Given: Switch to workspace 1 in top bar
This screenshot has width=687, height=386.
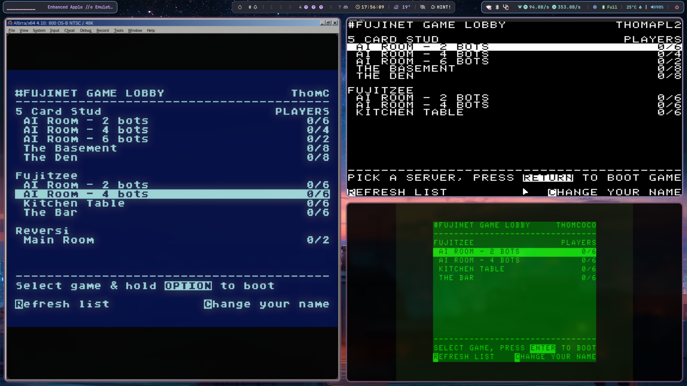Looking at the screenshot, I should [x=271, y=7].
